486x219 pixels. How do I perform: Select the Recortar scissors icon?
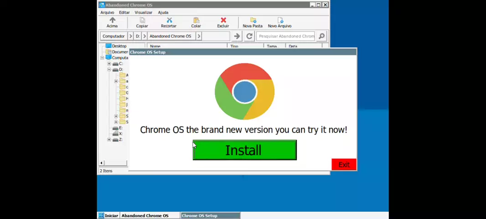(169, 20)
